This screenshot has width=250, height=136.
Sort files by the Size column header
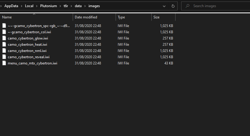pos(156,18)
